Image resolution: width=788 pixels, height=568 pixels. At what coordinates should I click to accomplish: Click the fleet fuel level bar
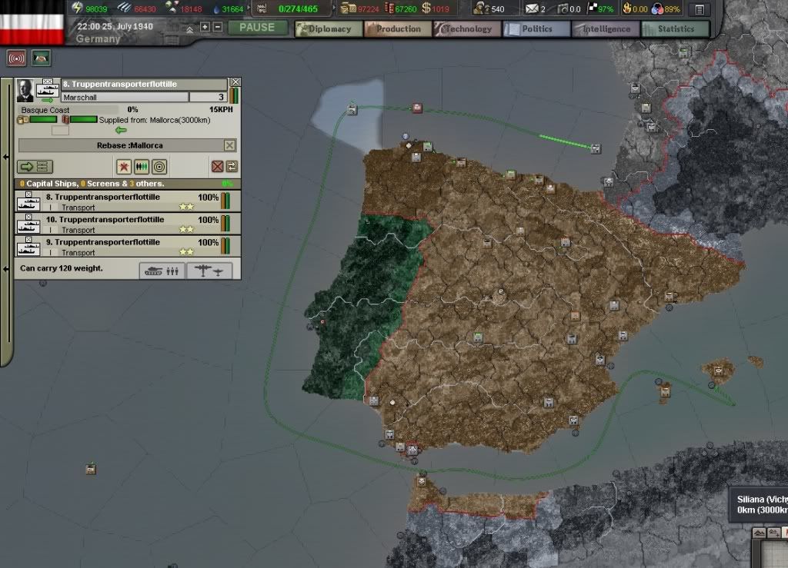click(x=83, y=119)
